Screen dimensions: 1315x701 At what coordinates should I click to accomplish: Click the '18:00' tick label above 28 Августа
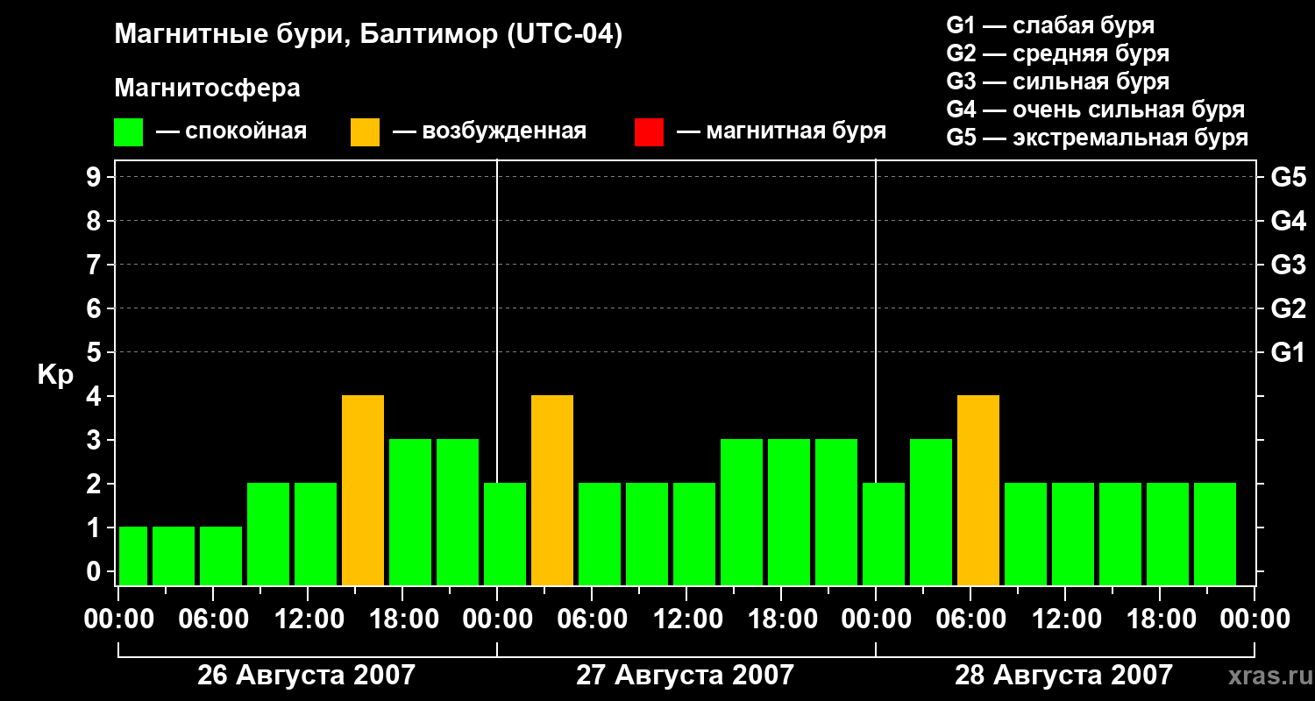click(1161, 620)
